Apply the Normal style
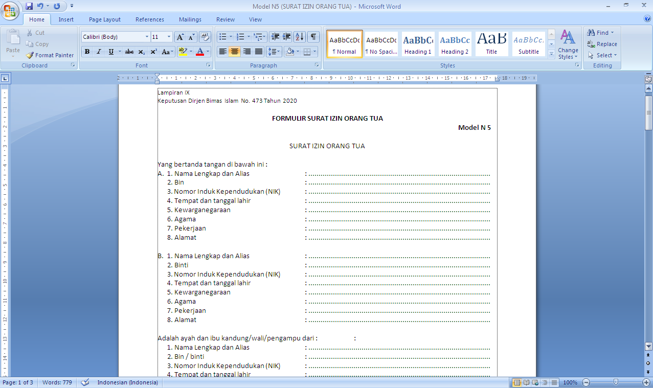Image resolution: width=653 pixels, height=388 pixels. 345,44
